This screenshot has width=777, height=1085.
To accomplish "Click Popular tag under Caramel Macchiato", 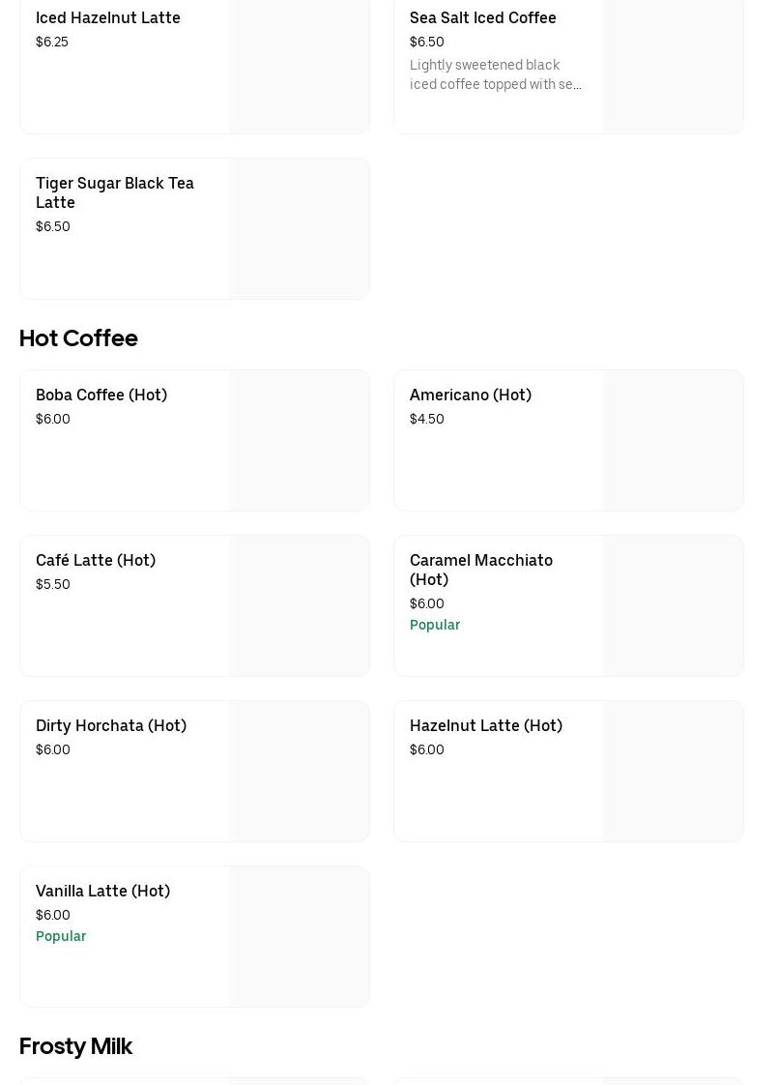I will [x=435, y=625].
